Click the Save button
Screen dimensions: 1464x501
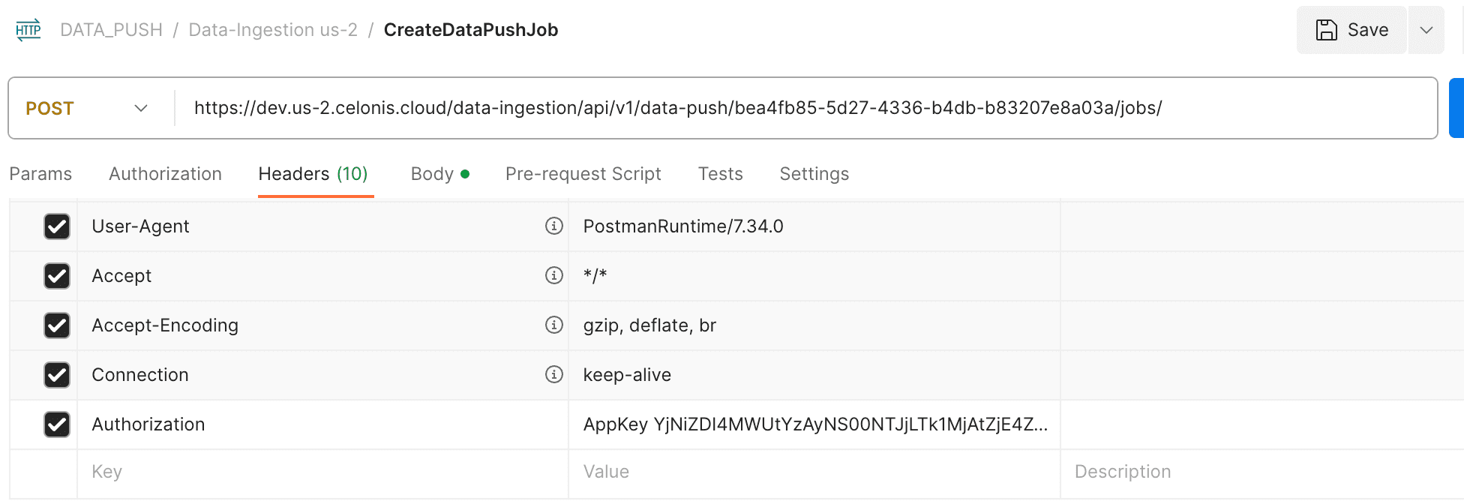(x=1351, y=30)
